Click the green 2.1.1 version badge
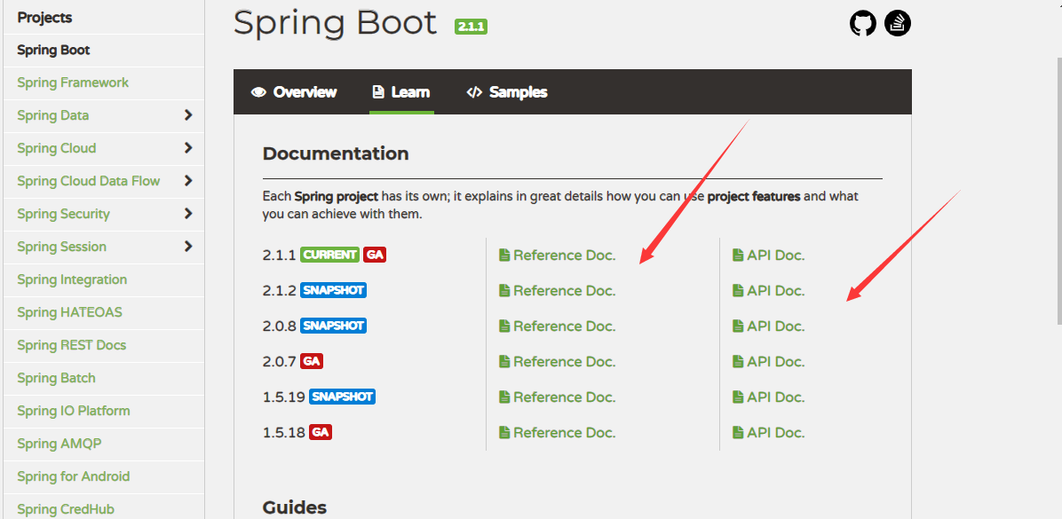Image resolution: width=1062 pixels, height=519 pixels. pos(472,27)
